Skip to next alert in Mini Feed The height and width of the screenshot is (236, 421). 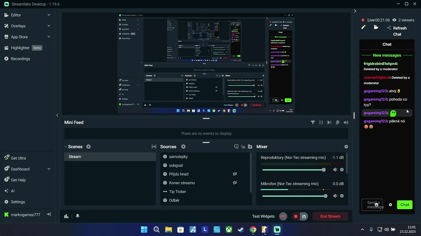[329, 122]
